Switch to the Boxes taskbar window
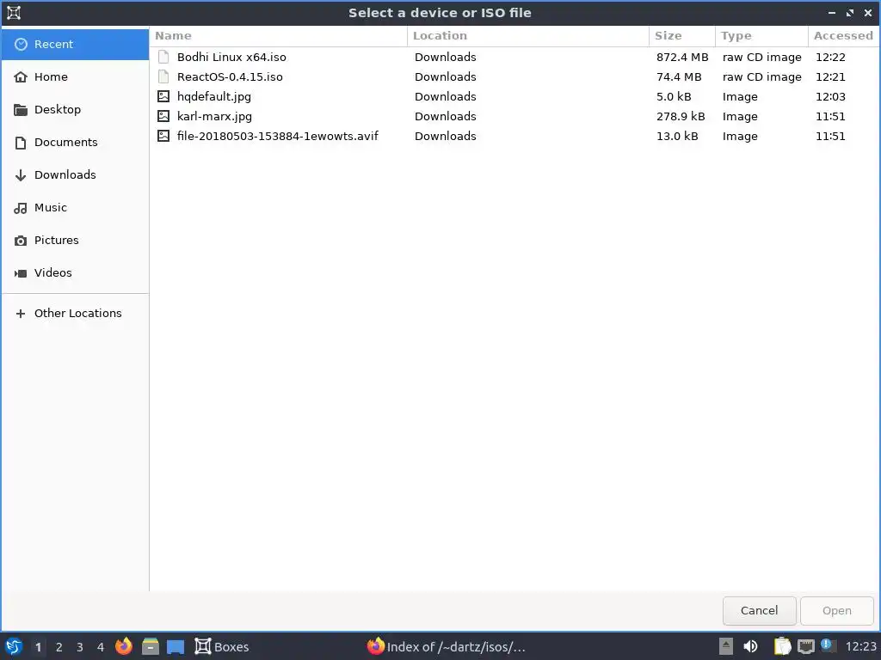Screen dimensions: 881x660 coord(222,646)
